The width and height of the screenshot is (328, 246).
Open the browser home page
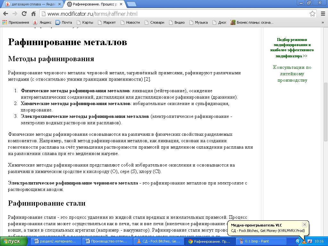click(33, 14)
